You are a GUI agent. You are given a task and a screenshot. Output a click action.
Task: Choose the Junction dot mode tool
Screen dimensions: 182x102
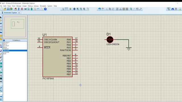[1, 24]
